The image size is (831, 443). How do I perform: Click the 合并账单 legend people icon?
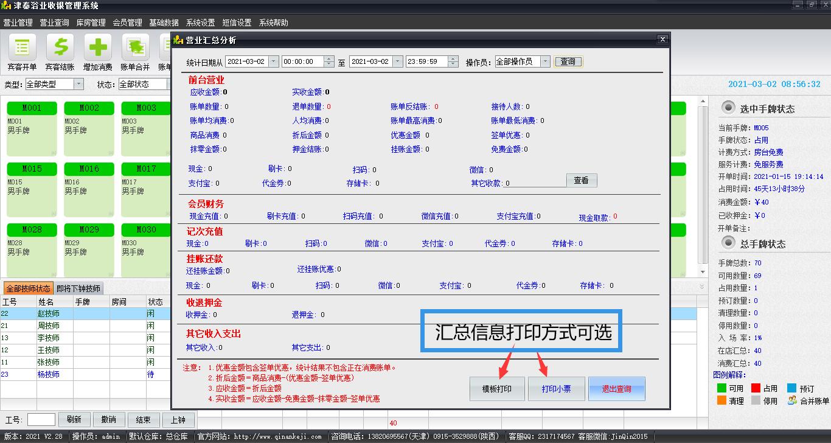(x=792, y=400)
